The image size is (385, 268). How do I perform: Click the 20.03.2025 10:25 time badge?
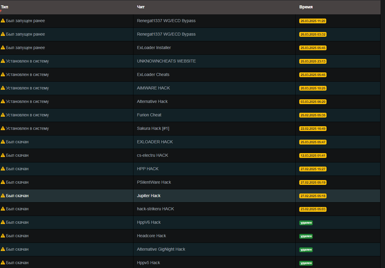[x=313, y=88]
